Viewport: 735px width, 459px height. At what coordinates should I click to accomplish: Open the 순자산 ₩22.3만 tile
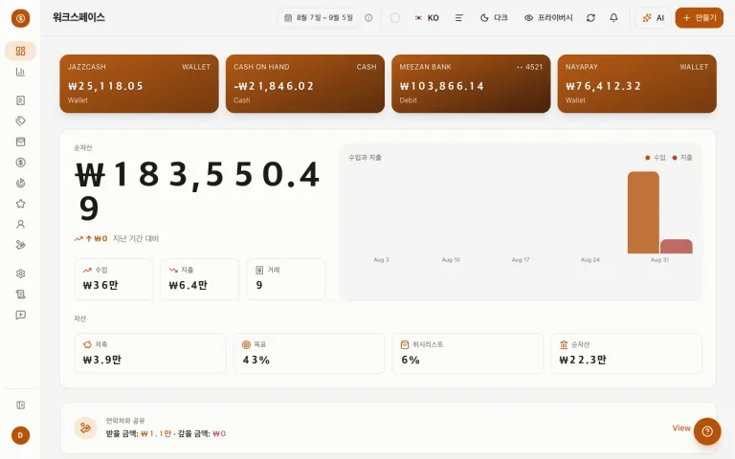[626, 354]
